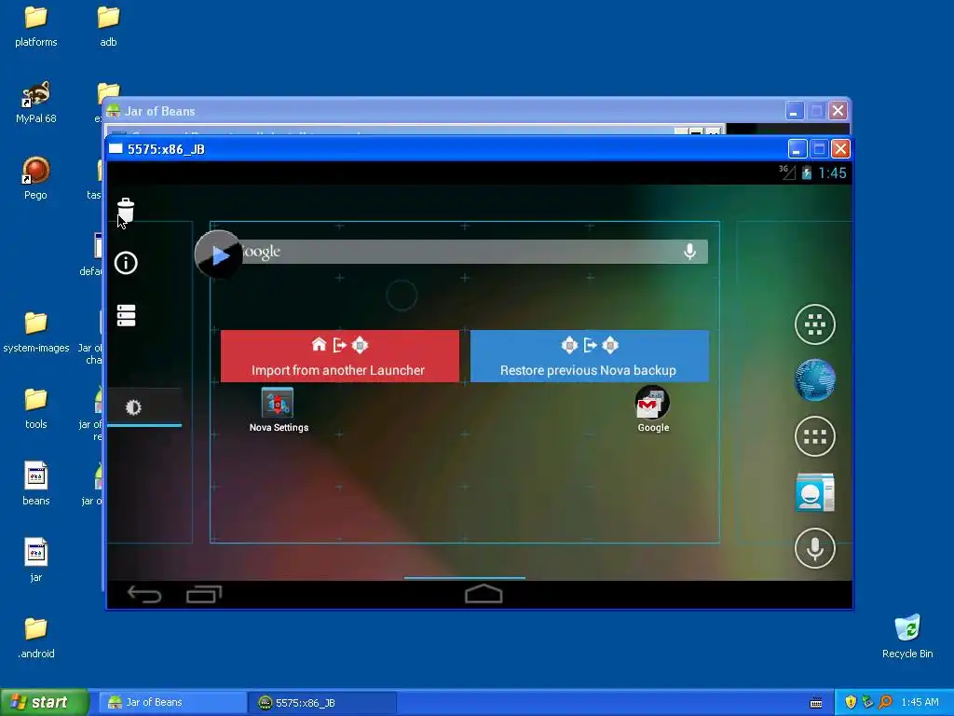The height and width of the screenshot is (716, 954).
Task: Open the .android folder
Action: click(36, 638)
